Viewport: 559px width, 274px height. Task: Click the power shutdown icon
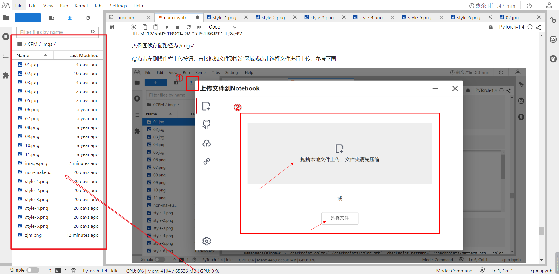coord(529,6)
